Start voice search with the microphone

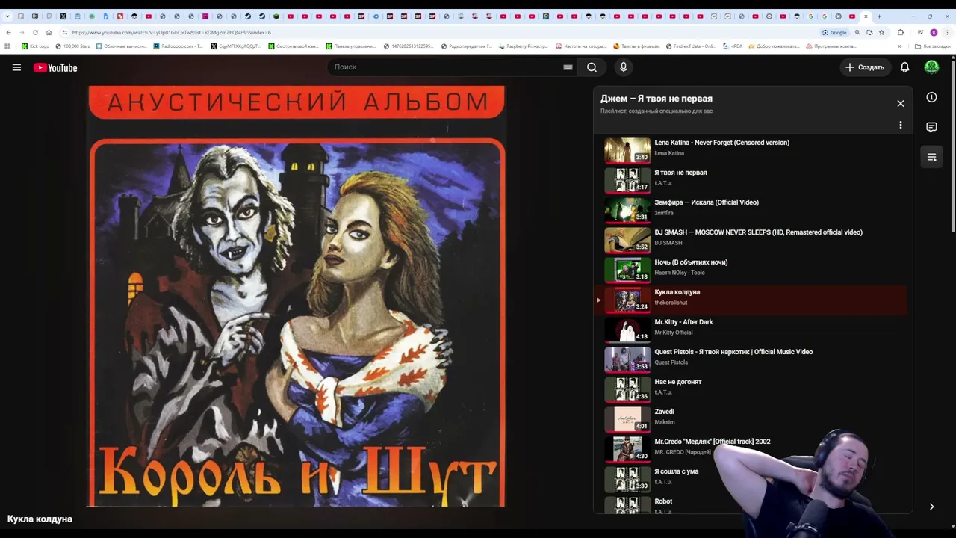click(624, 67)
